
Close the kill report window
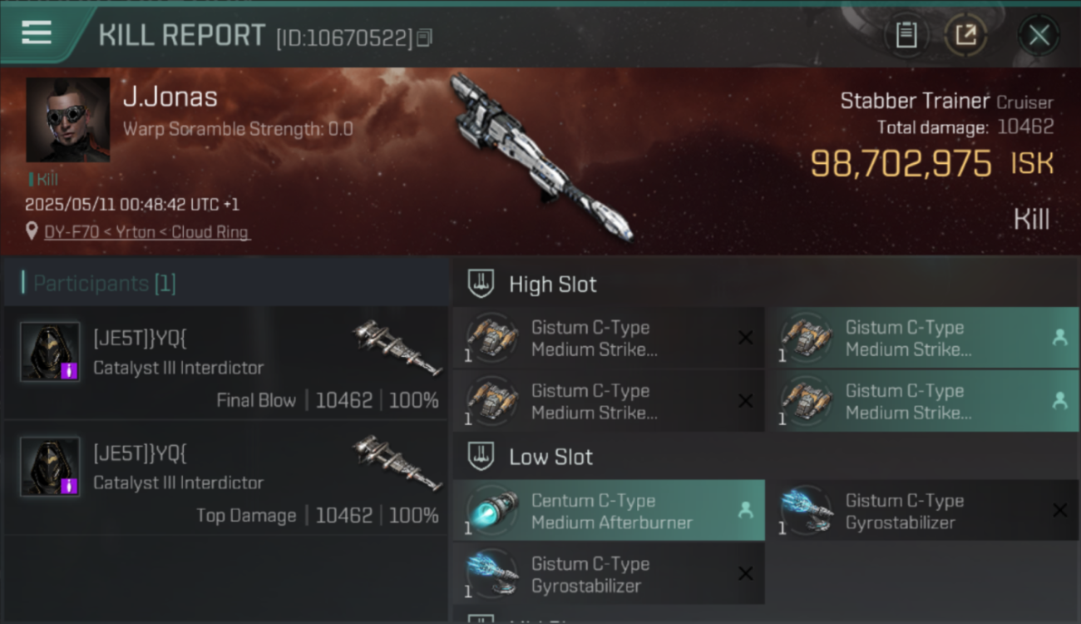1039,35
